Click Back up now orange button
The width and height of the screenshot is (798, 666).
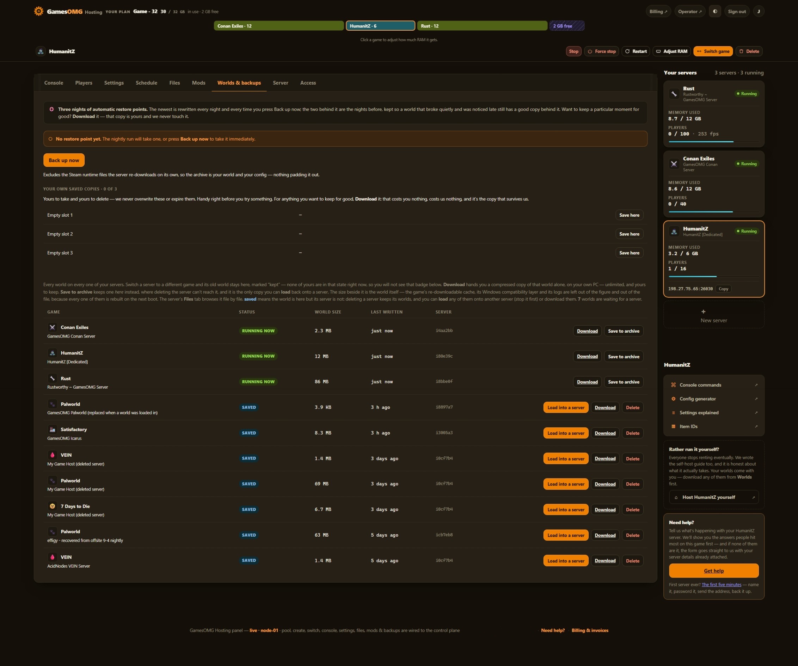tap(64, 160)
